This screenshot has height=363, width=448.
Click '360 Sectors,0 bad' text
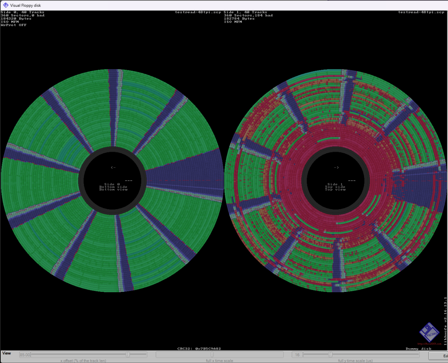22,15
